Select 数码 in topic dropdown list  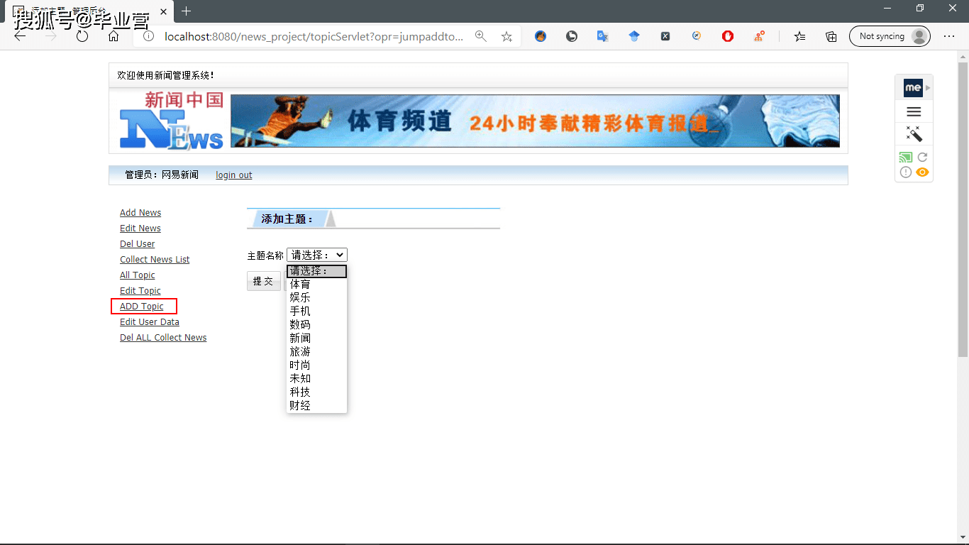tap(316, 324)
